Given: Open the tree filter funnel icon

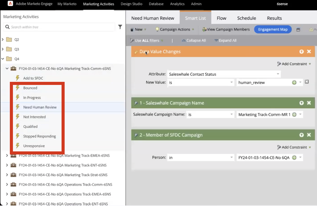Looking at the screenshot, I should 120,27.
